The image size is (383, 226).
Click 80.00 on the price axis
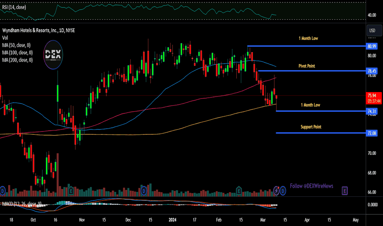[x=372, y=56]
